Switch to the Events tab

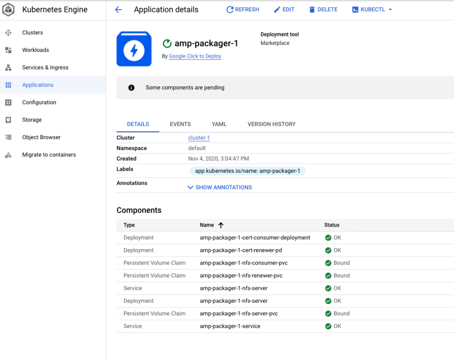[180, 124]
